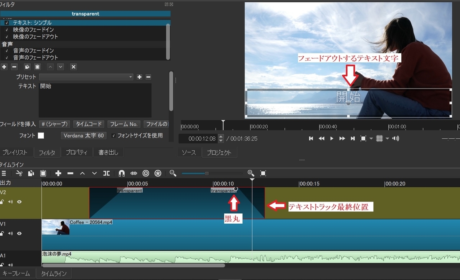Uncheck the 音声のフェードアウト filter checkbox

click(7, 57)
